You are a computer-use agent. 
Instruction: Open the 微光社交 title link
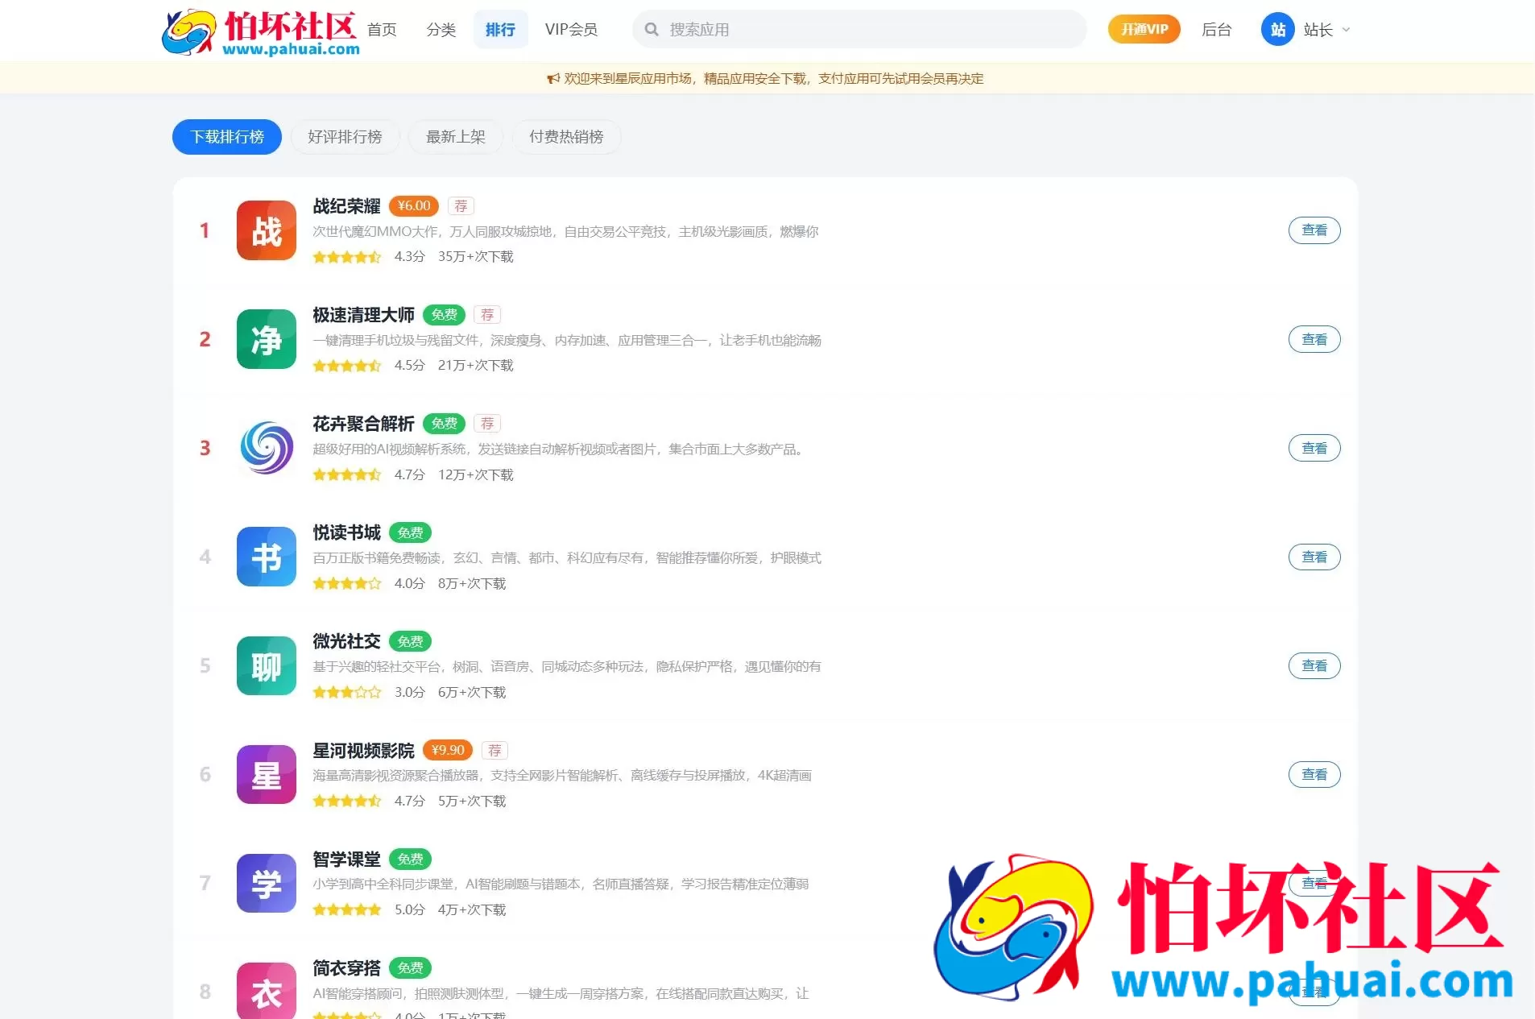click(346, 641)
